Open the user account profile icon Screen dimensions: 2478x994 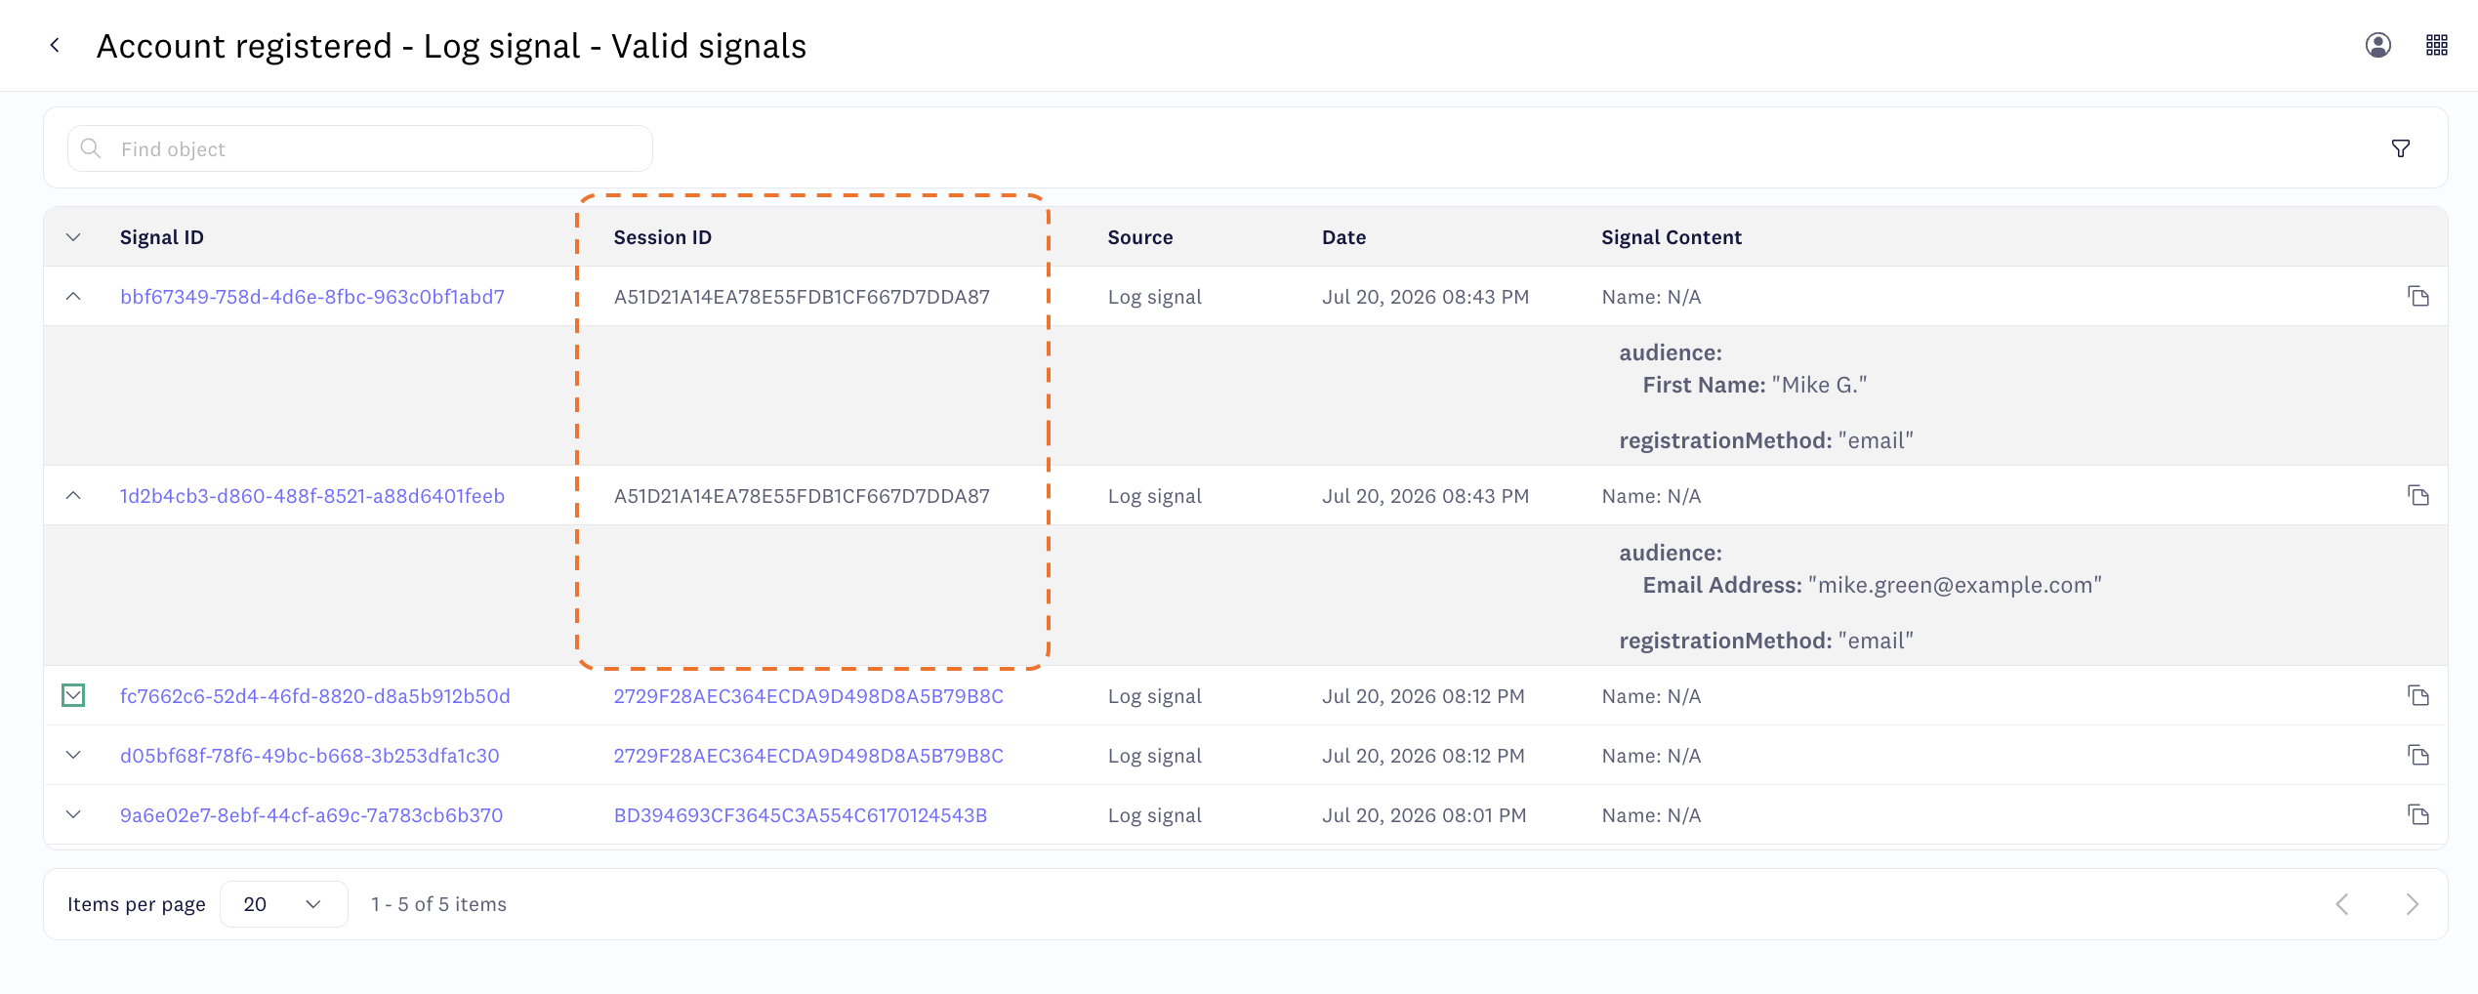pos(2377,45)
